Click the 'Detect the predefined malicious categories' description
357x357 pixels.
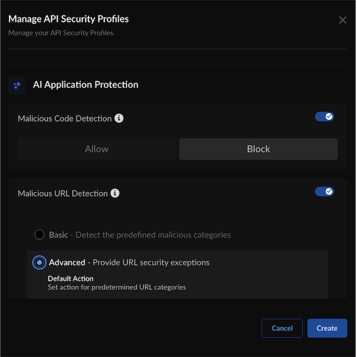coord(153,235)
